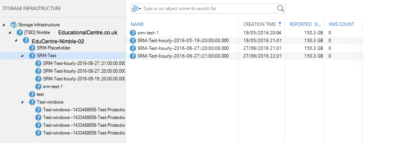This screenshot has height=143, width=411.
Task: Select the Storage Infrastructure tree item
Action: [x=39, y=25]
